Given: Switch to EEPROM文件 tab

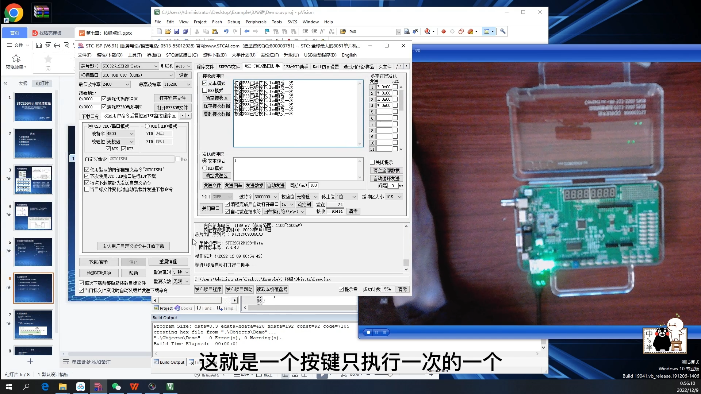Looking at the screenshot, I should [x=229, y=67].
